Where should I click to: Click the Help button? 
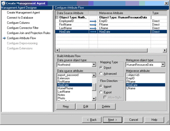coord(154,120)
